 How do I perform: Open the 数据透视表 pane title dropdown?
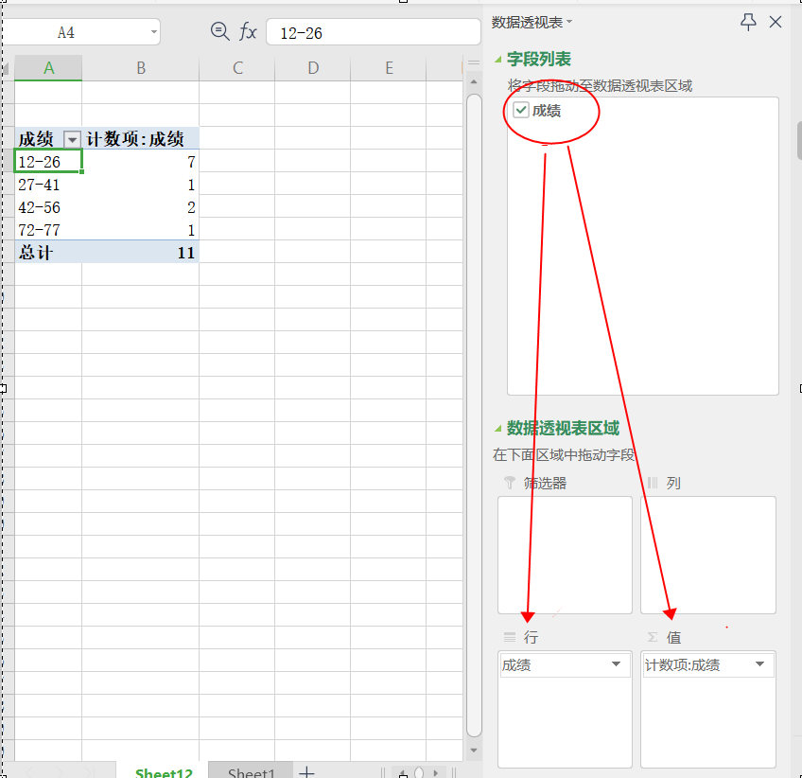point(569,22)
